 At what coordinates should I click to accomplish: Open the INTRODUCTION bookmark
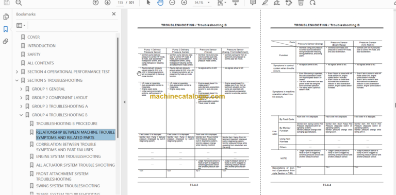click(41, 46)
